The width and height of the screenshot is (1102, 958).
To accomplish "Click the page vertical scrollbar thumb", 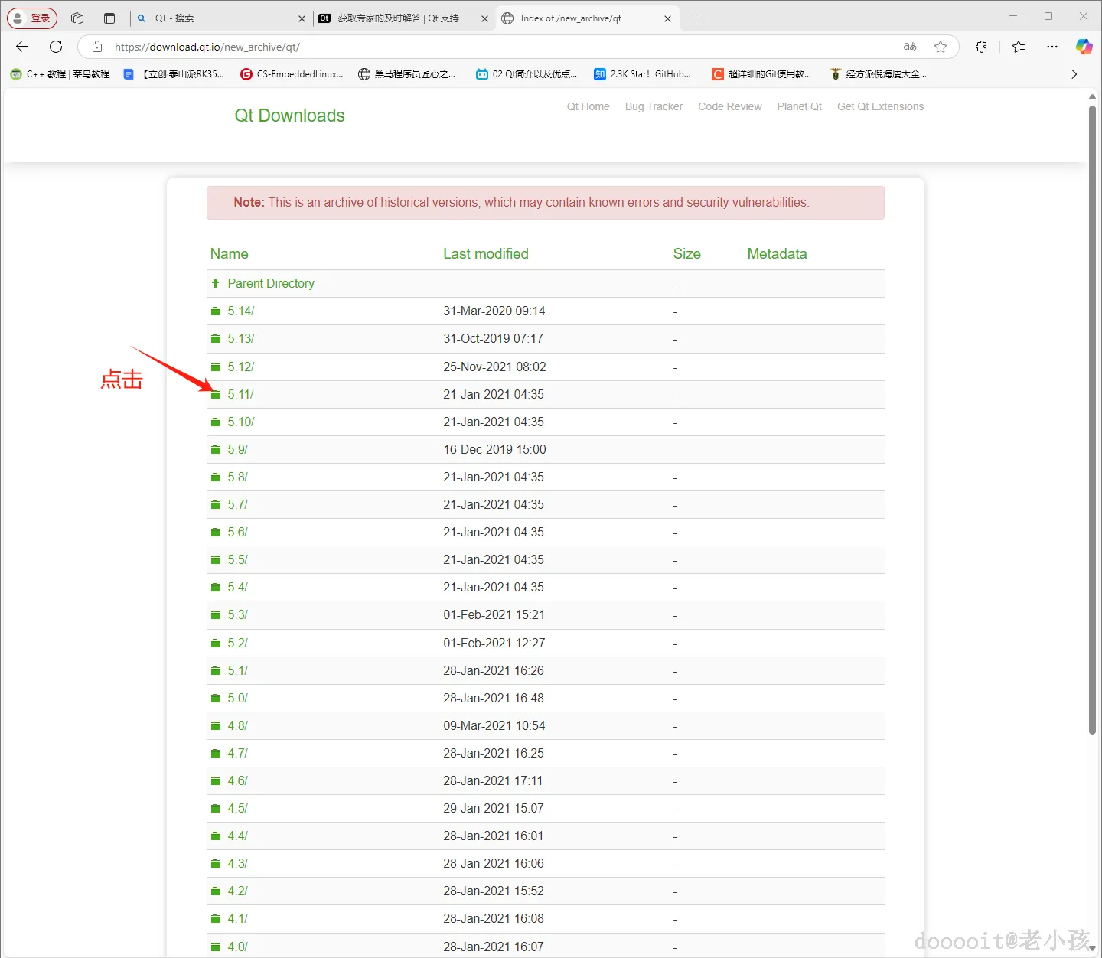I will click(1092, 419).
